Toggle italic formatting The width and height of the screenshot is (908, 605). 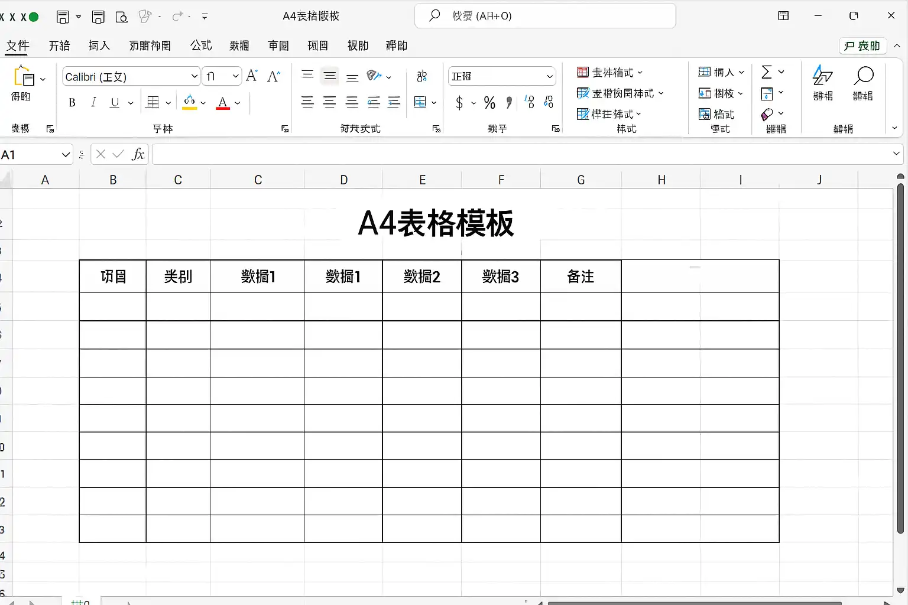[x=93, y=102]
